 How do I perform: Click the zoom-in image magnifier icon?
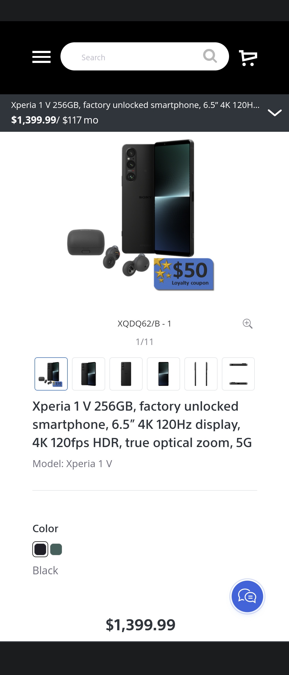pos(248,324)
